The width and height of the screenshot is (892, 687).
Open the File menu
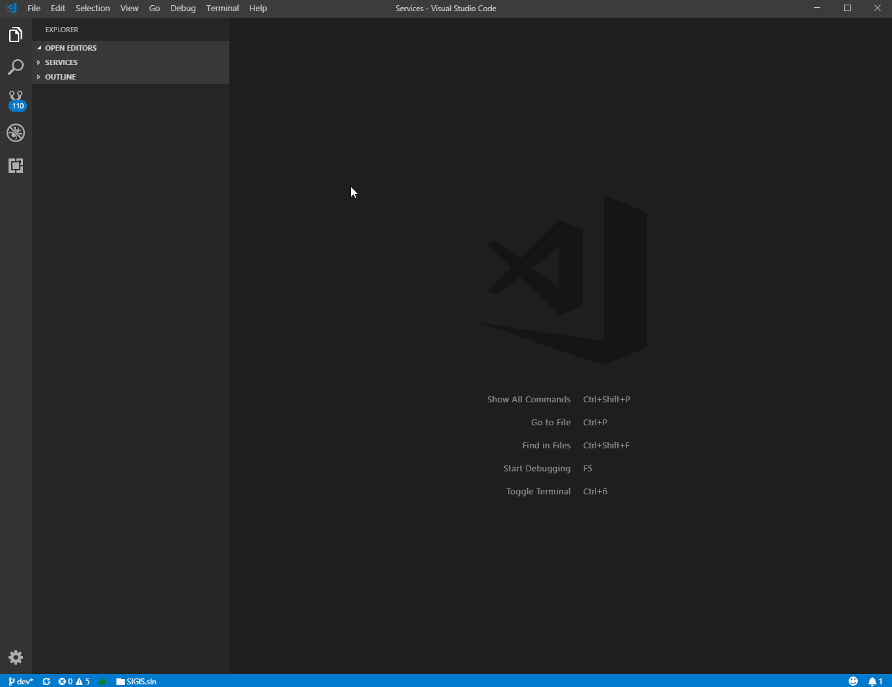click(34, 9)
